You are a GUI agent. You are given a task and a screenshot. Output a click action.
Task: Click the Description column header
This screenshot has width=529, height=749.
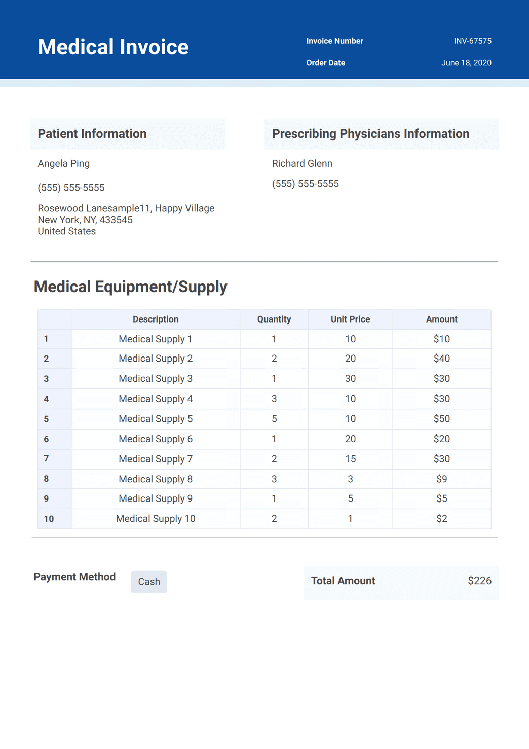pyautogui.click(x=156, y=319)
